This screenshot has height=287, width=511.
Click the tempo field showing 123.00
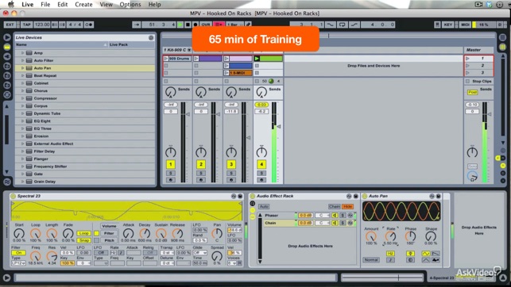[x=41, y=25]
